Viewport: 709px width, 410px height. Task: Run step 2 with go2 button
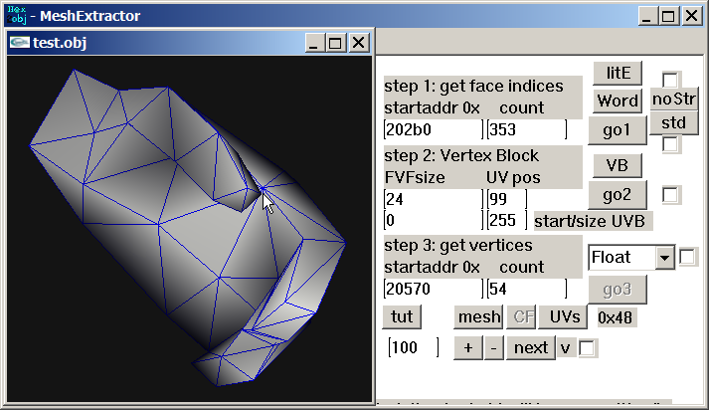618,194
